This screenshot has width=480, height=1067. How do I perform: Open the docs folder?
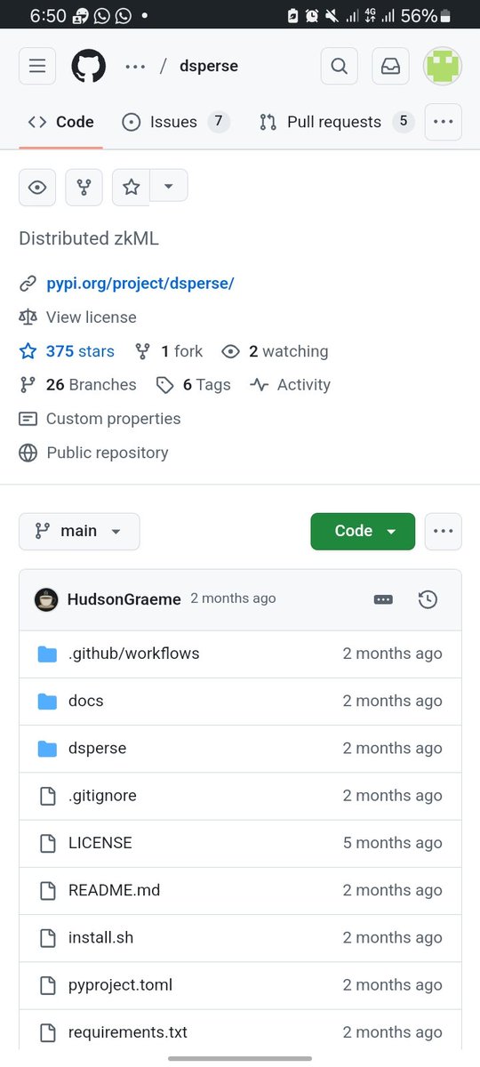click(86, 701)
